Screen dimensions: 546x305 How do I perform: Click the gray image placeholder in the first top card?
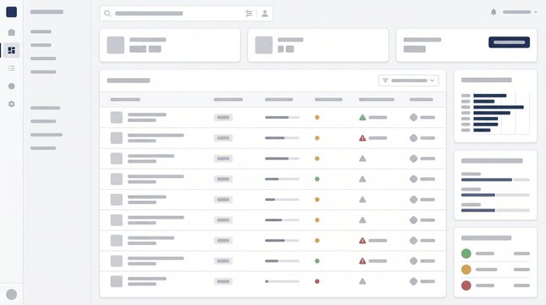116,45
